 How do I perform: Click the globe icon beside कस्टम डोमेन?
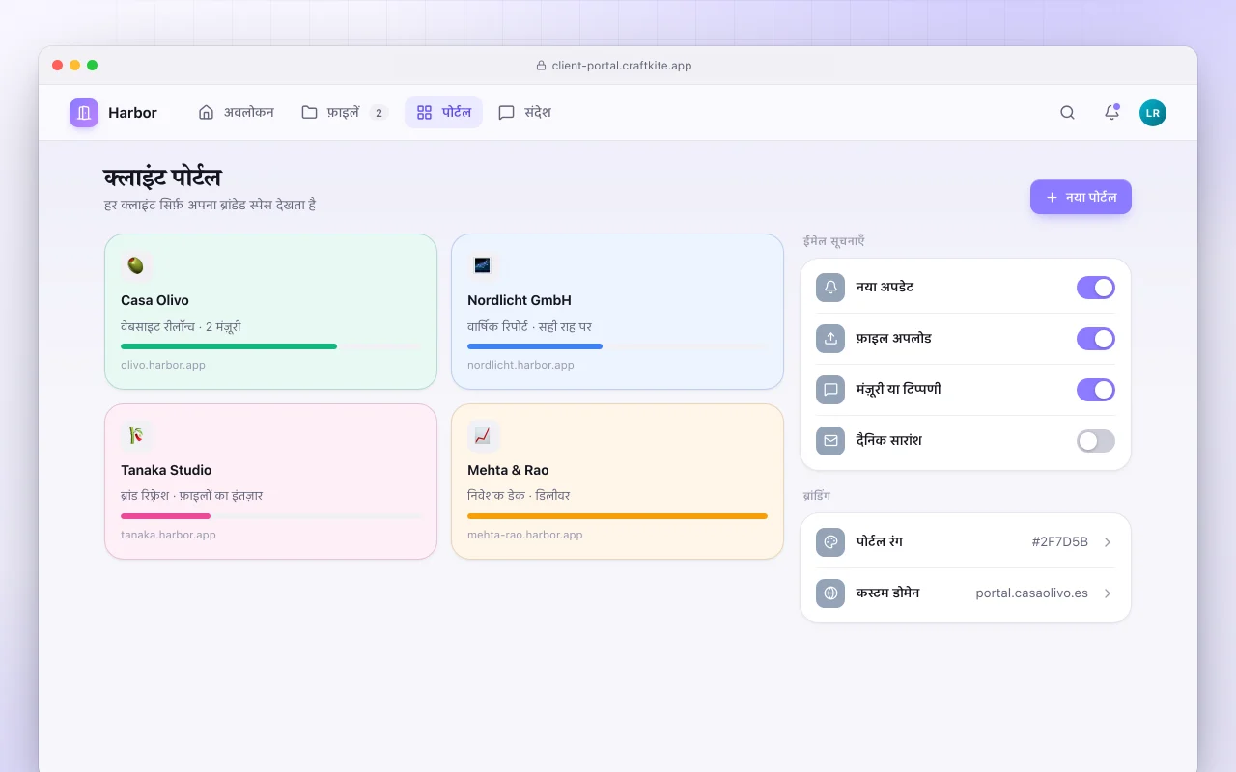(x=830, y=593)
